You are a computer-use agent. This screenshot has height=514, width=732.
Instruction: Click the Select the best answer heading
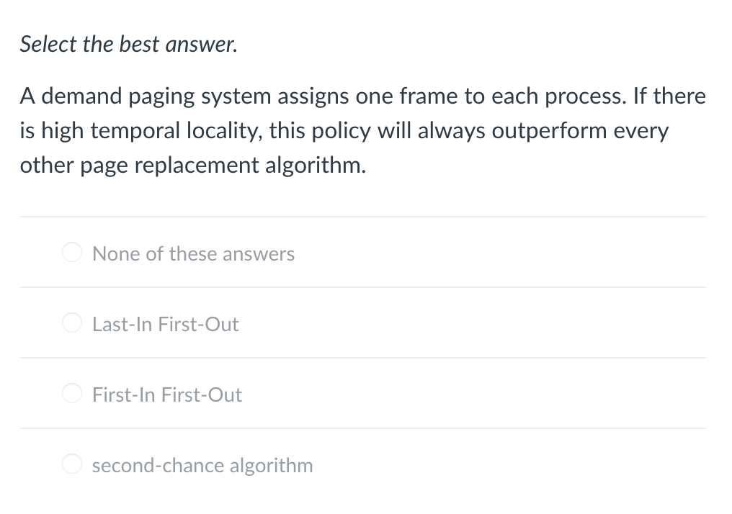pos(128,44)
